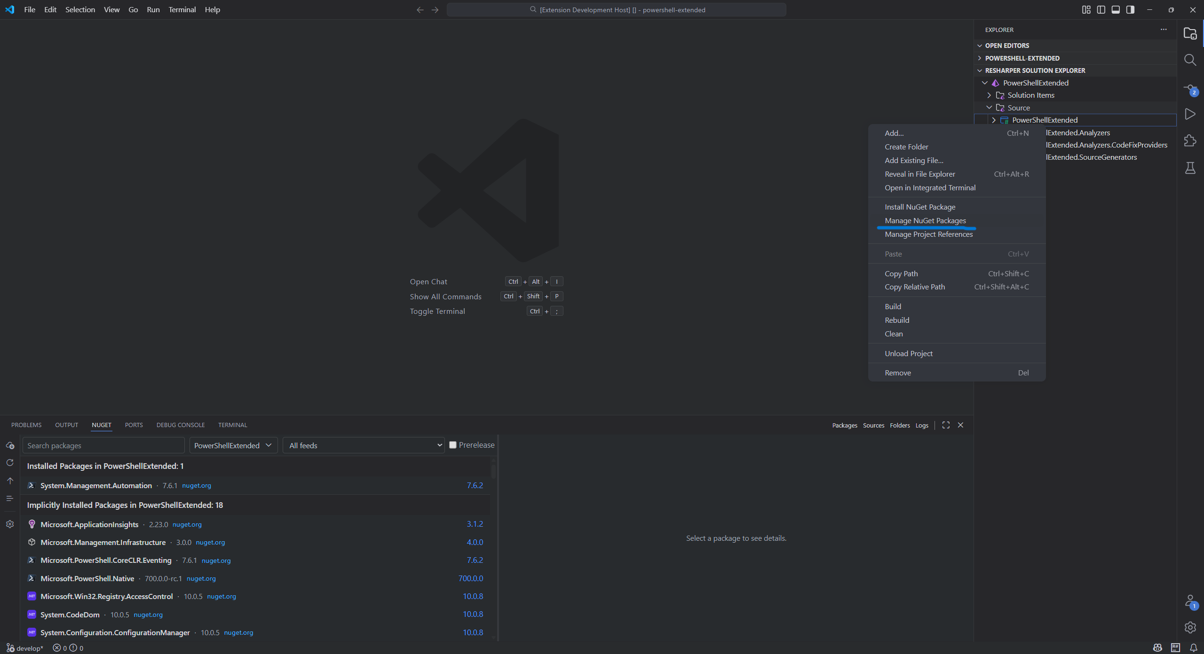Open the Folders view in NuGet panel
The height and width of the screenshot is (654, 1204).
(x=900, y=425)
